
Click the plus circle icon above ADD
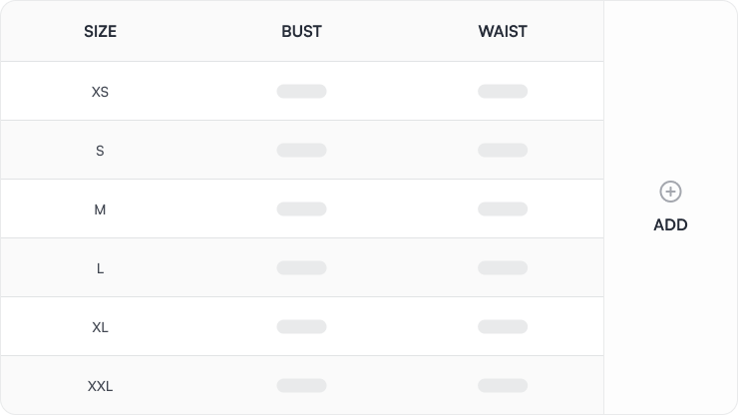coord(670,192)
